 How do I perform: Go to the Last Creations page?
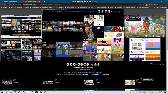click(x=65, y=11)
